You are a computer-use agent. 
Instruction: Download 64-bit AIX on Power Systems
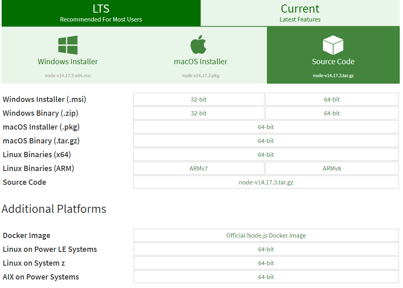point(266,277)
